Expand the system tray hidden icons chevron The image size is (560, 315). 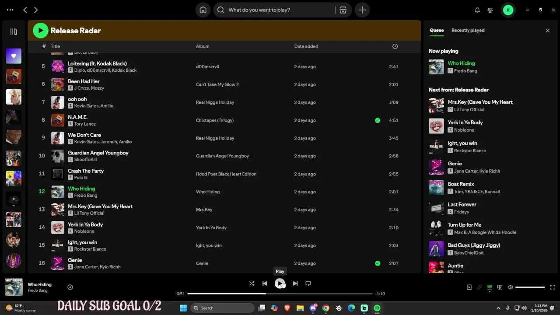(498, 308)
